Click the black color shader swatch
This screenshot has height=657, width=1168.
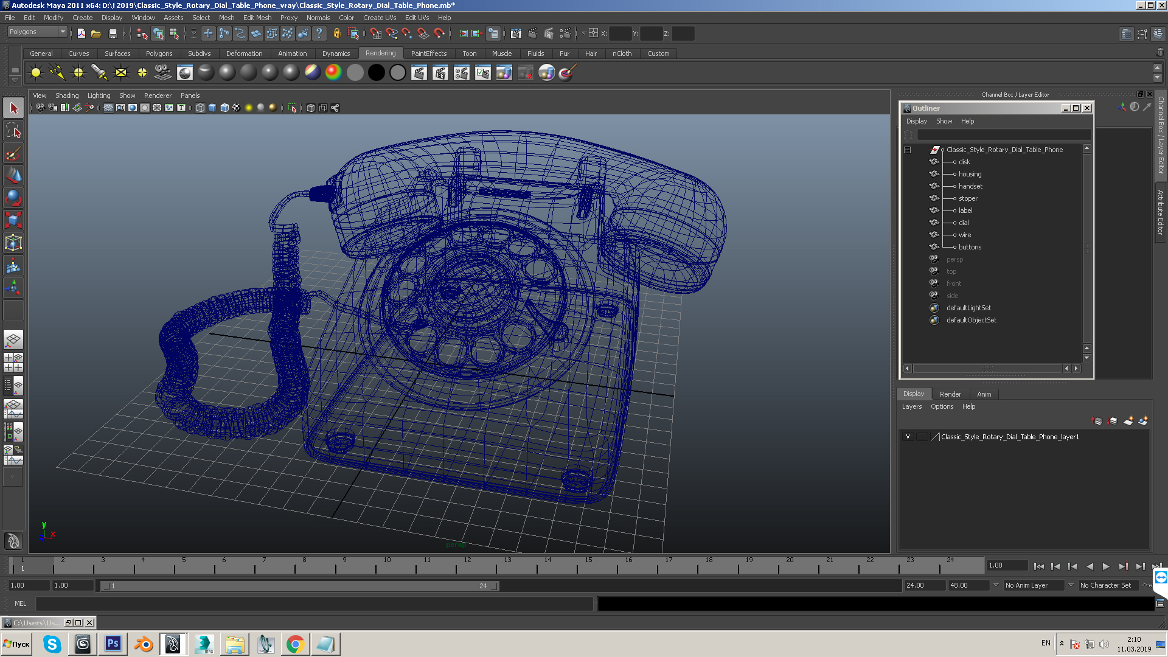pyautogui.click(x=376, y=73)
